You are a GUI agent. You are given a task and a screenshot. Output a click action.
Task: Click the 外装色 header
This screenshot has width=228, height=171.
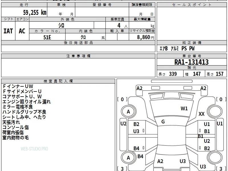pyautogui.click(x=68, y=19)
